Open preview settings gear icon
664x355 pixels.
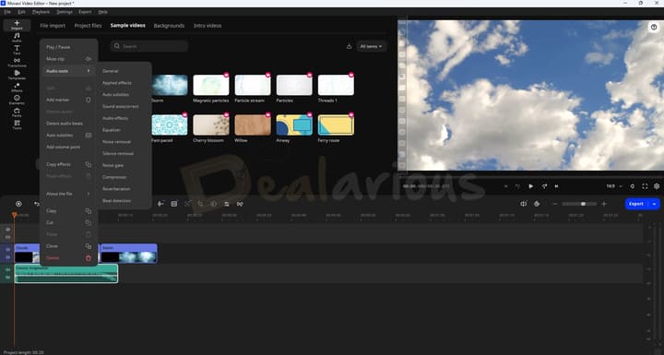coord(657,186)
